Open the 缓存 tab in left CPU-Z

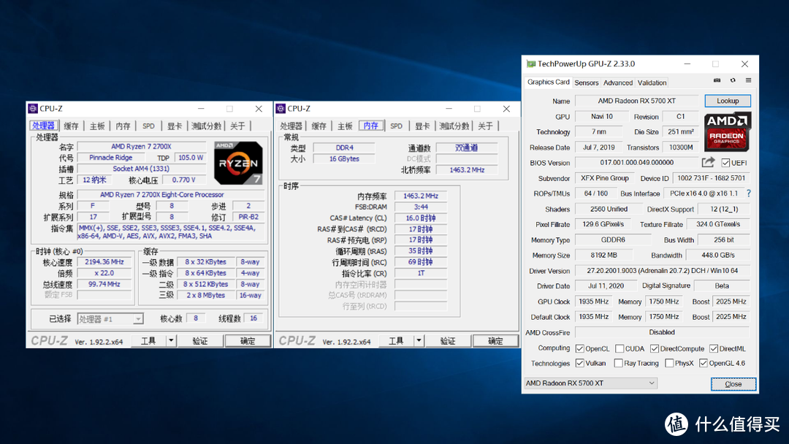click(71, 126)
